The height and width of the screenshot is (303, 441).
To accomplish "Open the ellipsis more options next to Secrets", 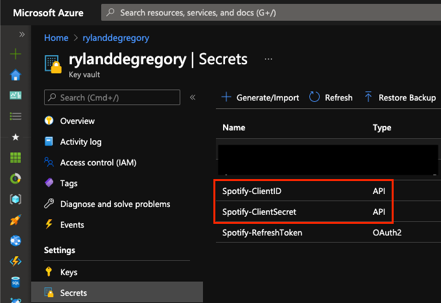I will [268, 59].
